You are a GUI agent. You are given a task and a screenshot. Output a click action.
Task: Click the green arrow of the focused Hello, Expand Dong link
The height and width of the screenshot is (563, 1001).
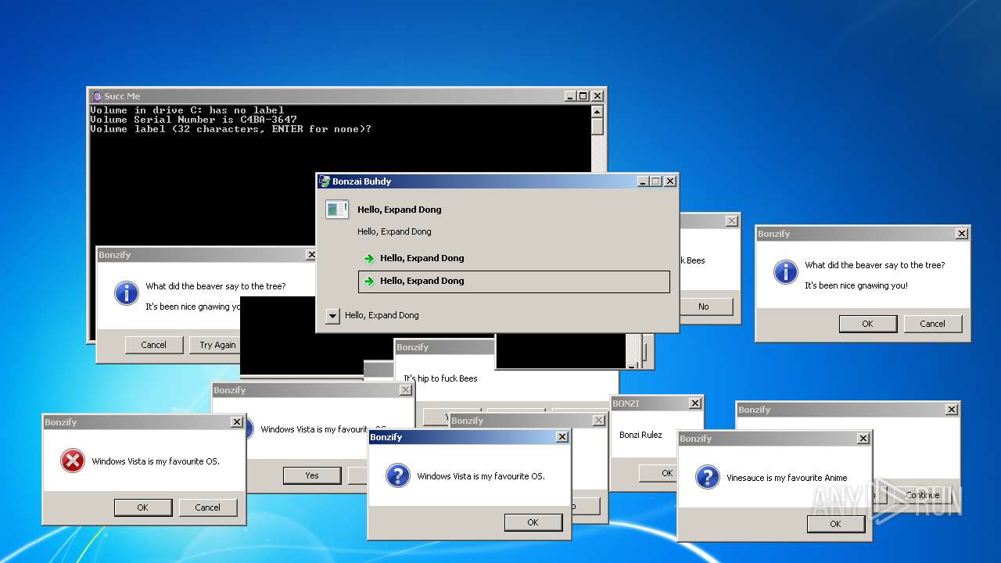[x=369, y=281]
